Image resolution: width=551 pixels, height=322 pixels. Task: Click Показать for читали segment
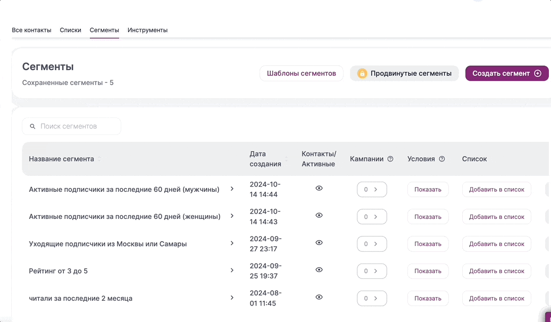pyautogui.click(x=428, y=299)
